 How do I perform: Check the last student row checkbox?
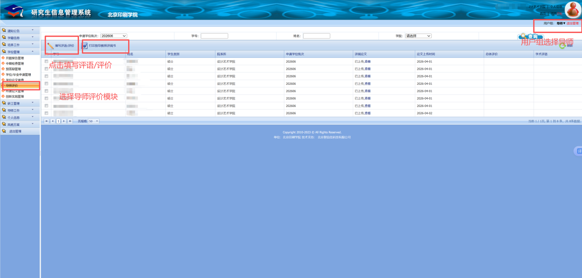[x=46, y=113]
